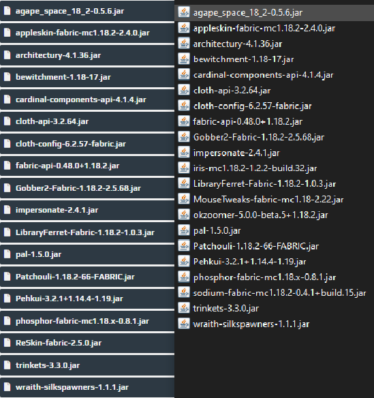Click the Java icon beside phosphor-fabric-mc1.18.x-0.8.1.jar in right list
The image size is (374, 398).
pyautogui.click(x=184, y=277)
